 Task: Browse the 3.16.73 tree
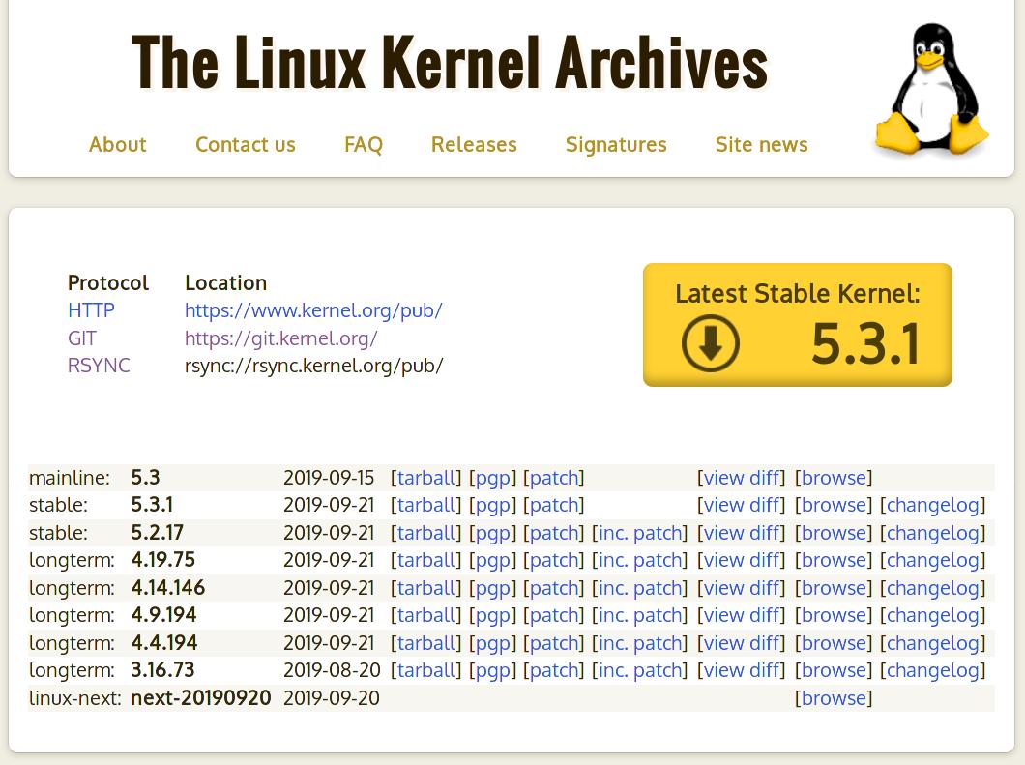834,670
